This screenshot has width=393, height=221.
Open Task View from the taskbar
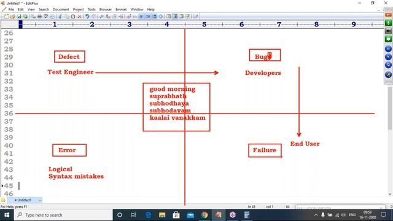(133, 215)
